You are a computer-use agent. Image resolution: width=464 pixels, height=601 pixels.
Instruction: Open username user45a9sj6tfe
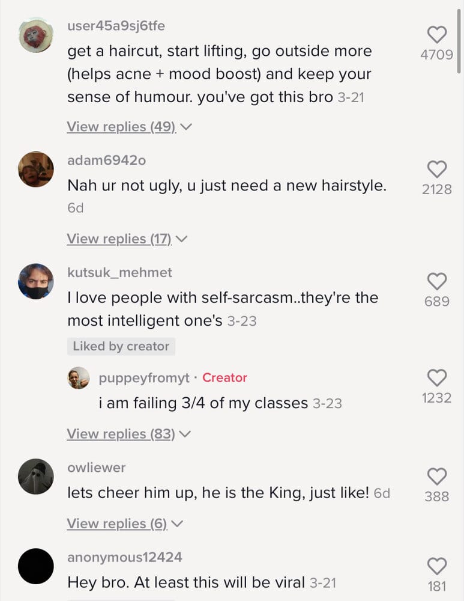(x=116, y=26)
